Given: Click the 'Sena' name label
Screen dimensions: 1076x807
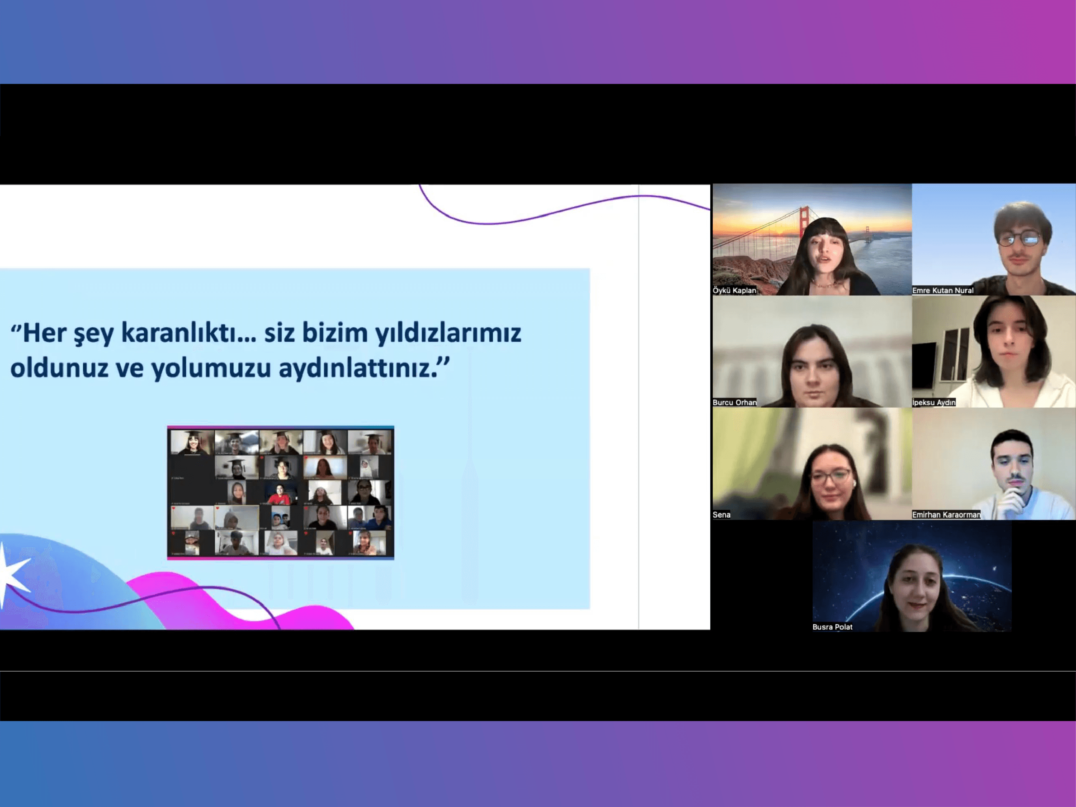Looking at the screenshot, I should pyautogui.click(x=721, y=515).
